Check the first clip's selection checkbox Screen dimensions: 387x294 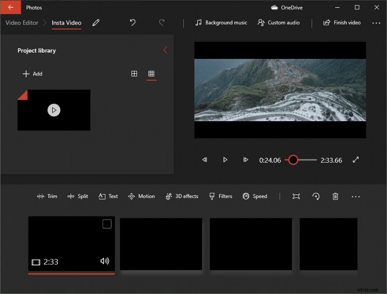(x=106, y=224)
